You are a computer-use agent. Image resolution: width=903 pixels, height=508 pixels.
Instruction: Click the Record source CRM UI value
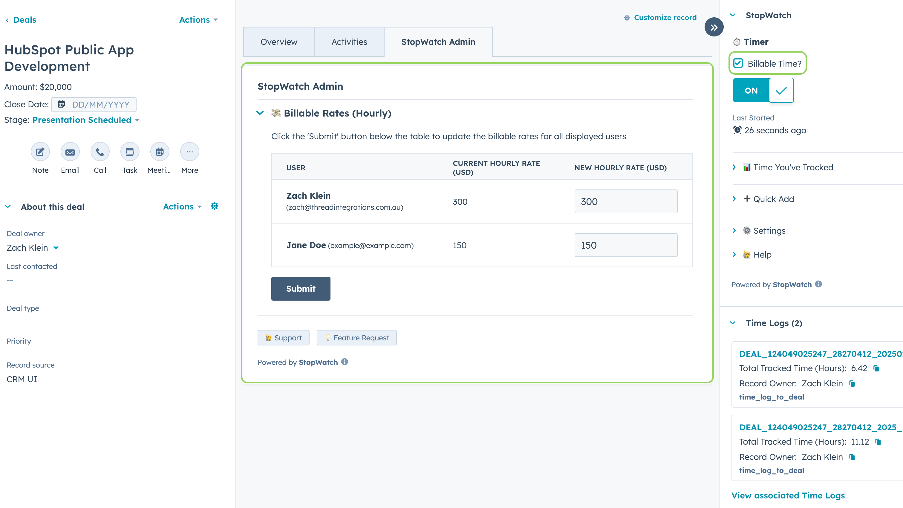22,379
